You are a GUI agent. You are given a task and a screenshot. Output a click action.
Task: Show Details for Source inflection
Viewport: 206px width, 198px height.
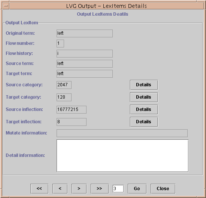(x=144, y=109)
